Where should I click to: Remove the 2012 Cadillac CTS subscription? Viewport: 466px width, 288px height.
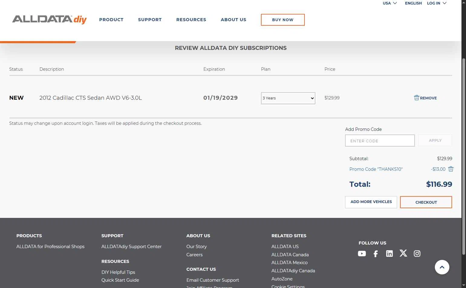coord(425,98)
